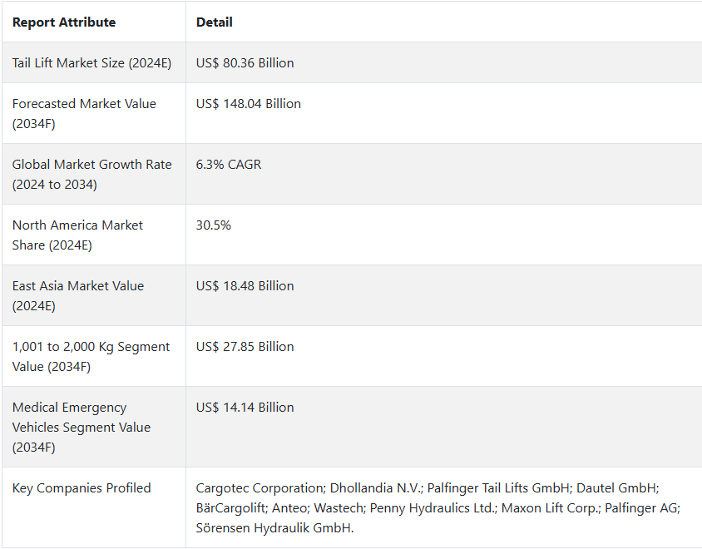The width and height of the screenshot is (702, 549).
Task: Select the Forecasted Market Value (2034F) label
Action: pos(84,114)
